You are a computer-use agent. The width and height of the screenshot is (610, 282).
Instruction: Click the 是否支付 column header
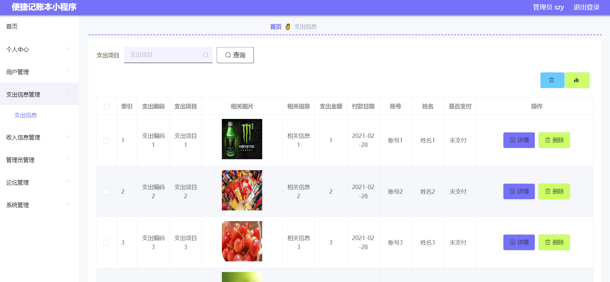(x=460, y=106)
